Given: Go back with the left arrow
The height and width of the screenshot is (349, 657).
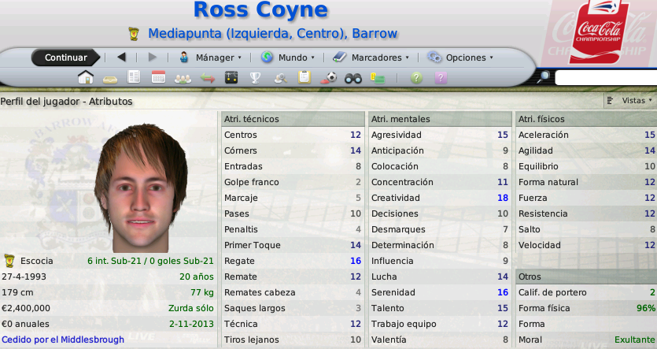Looking at the screenshot, I should (121, 57).
